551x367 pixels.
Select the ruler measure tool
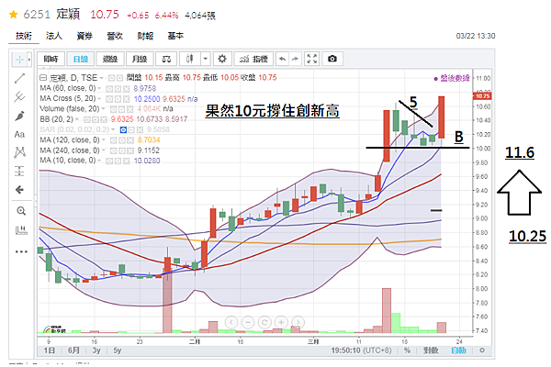21,230
